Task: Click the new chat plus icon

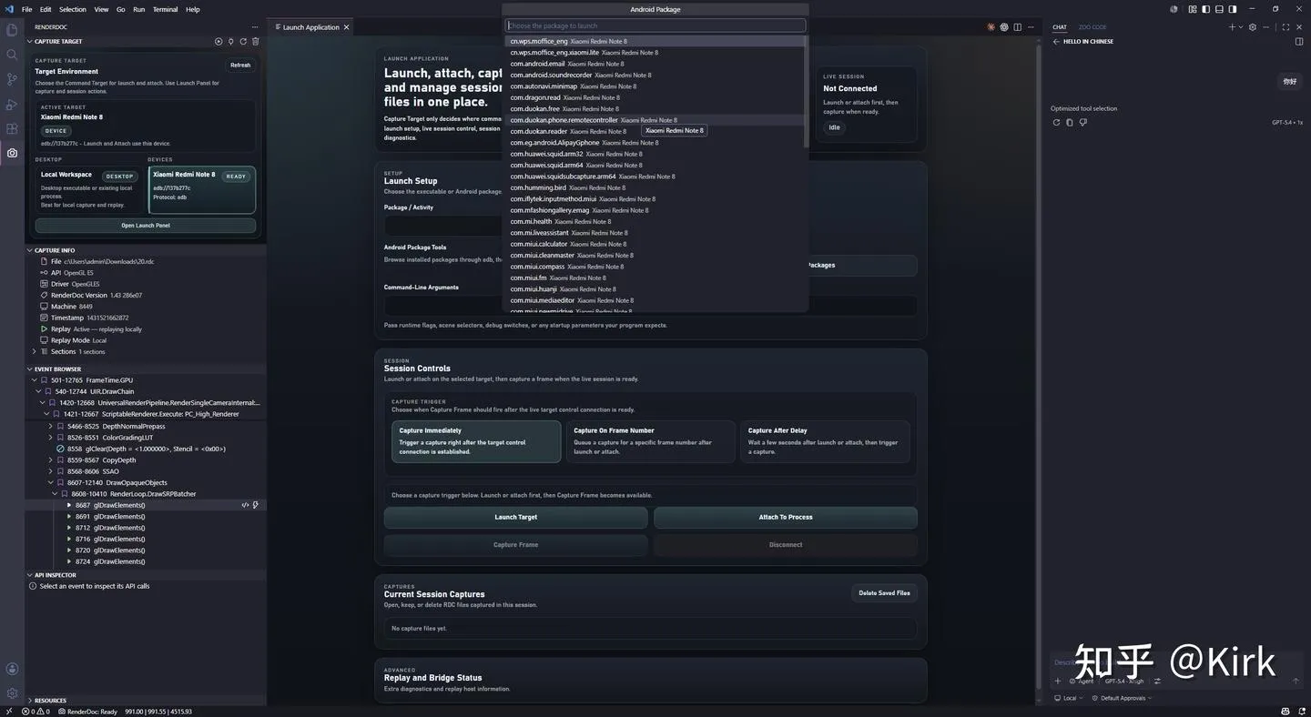Action: coord(1232,27)
